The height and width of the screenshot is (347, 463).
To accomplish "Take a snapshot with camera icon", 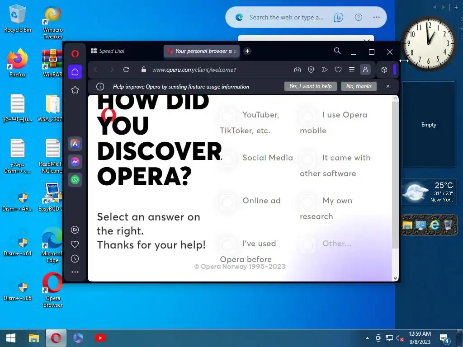I will click(x=298, y=70).
